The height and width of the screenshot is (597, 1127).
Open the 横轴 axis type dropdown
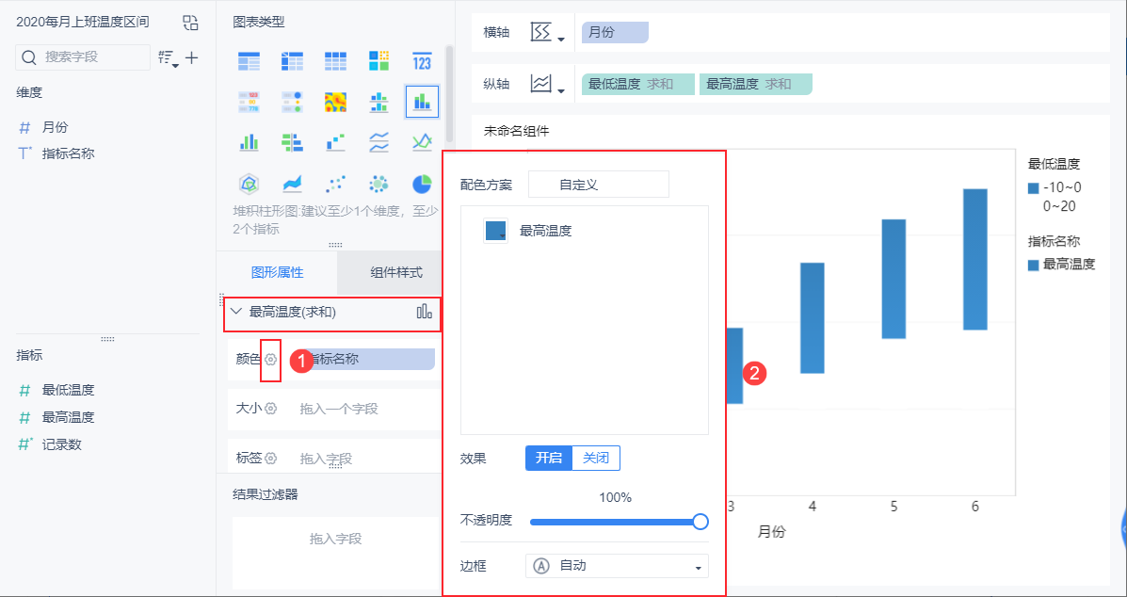coord(548,32)
